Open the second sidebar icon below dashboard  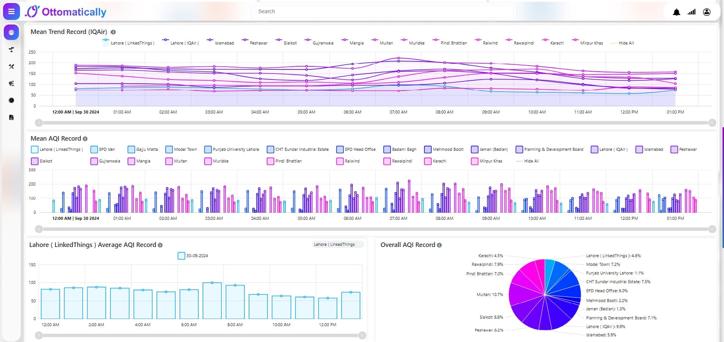[11, 49]
